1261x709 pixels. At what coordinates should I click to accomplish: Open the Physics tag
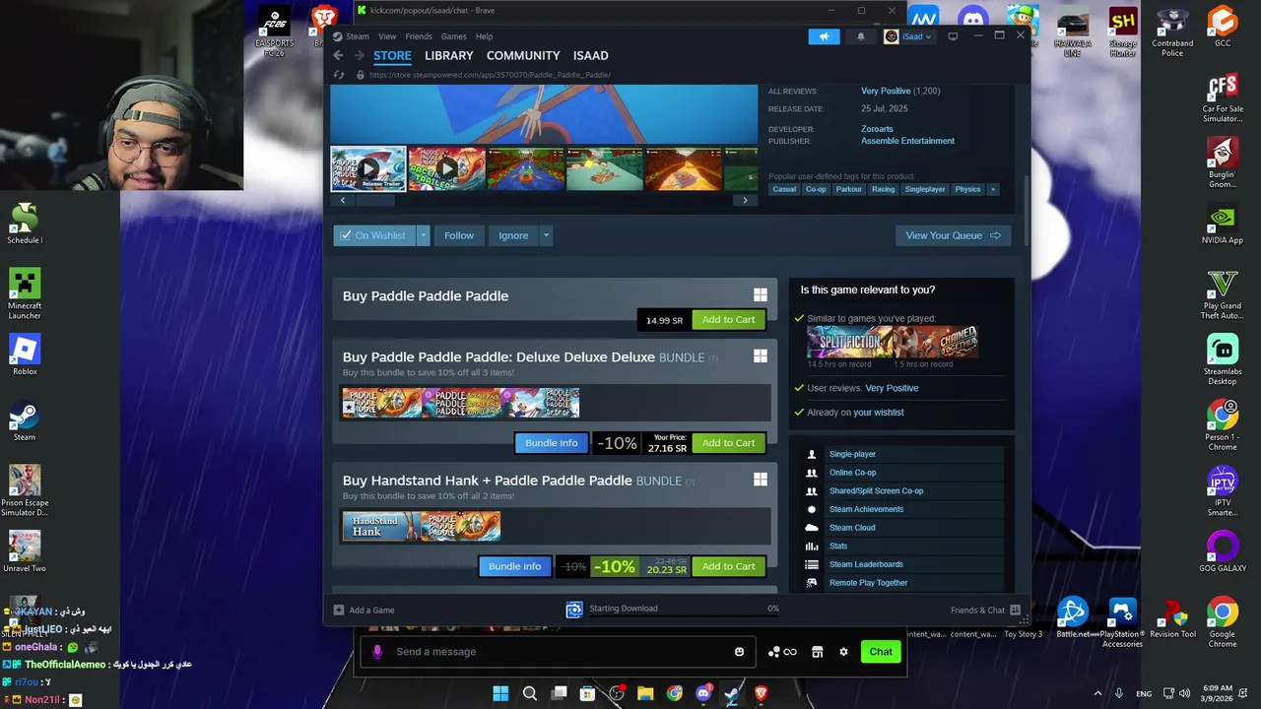click(967, 189)
